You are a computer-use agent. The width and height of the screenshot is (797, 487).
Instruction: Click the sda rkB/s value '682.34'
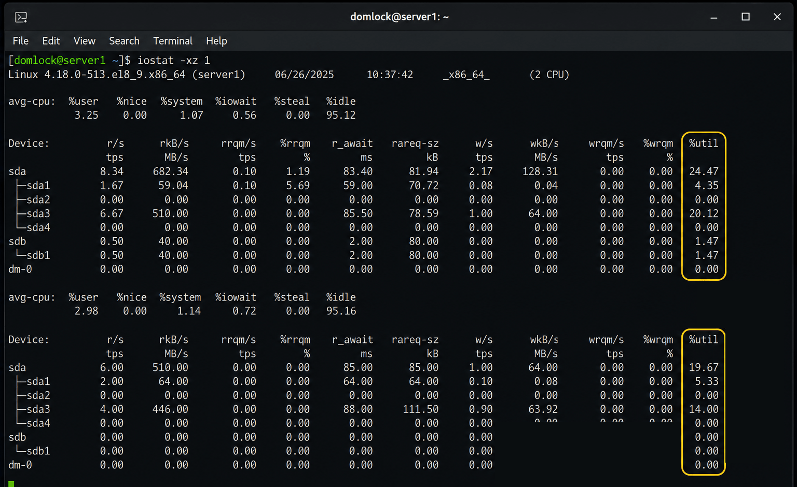[x=170, y=171]
